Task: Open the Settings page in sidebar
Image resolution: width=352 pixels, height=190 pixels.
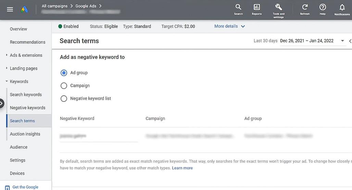Action: [x=17, y=160]
